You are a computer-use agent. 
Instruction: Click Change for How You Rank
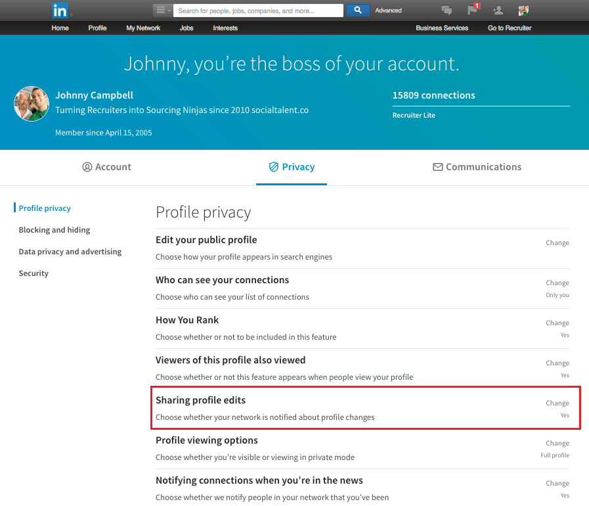[x=557, y=323]
